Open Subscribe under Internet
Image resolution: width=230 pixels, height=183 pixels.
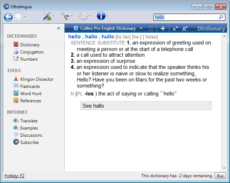tap(29, 142)
